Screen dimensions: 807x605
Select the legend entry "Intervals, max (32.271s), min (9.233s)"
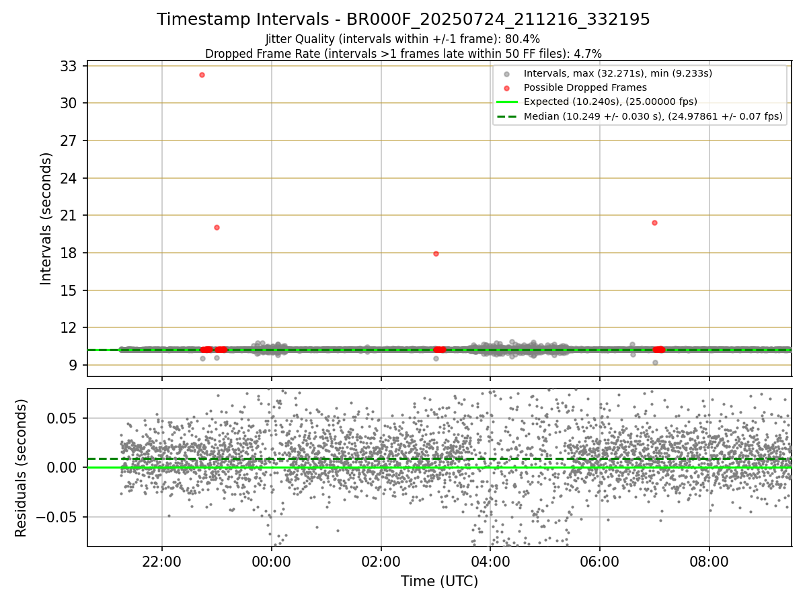coord(618,73)
